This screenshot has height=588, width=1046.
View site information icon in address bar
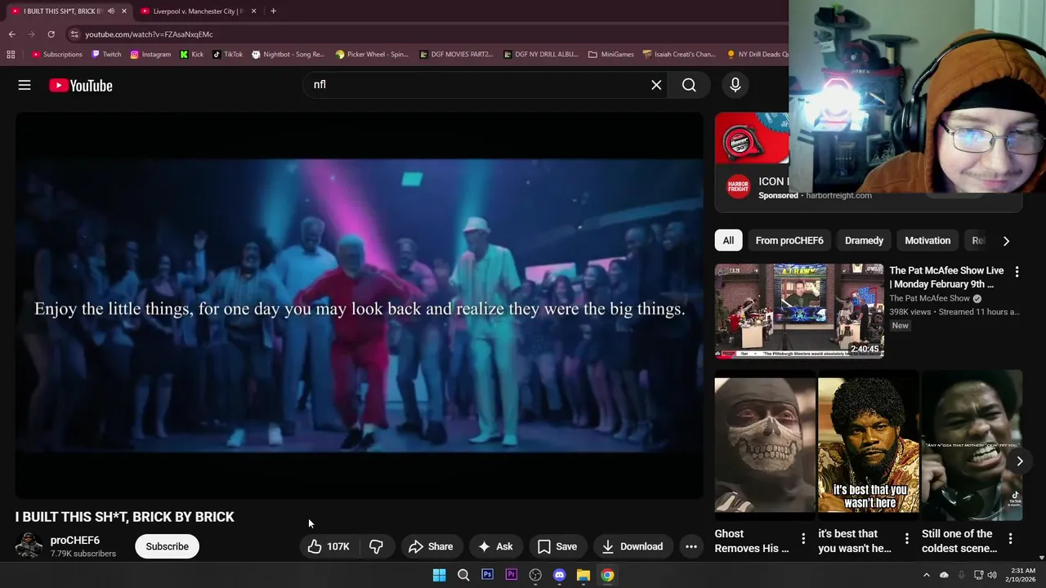[74, 34]
